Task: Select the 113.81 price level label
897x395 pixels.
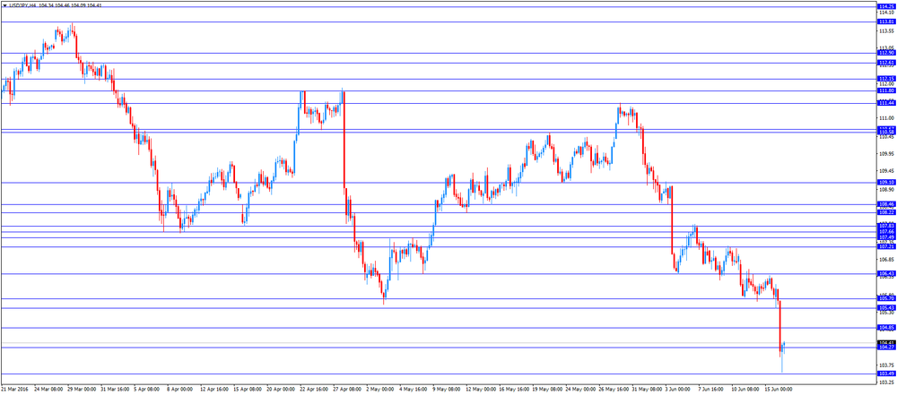Action: 886,21
